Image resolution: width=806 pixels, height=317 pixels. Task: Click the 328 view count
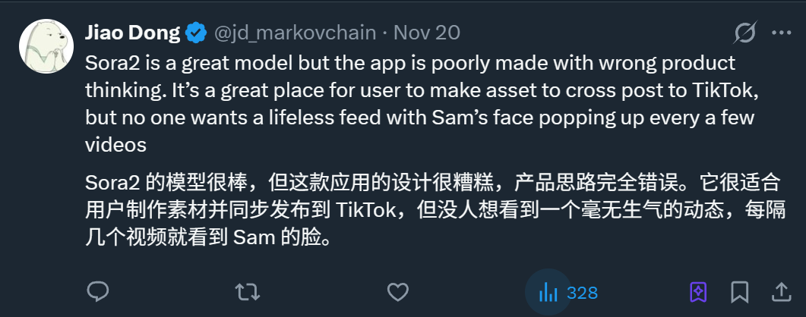(x=582, y=293)
